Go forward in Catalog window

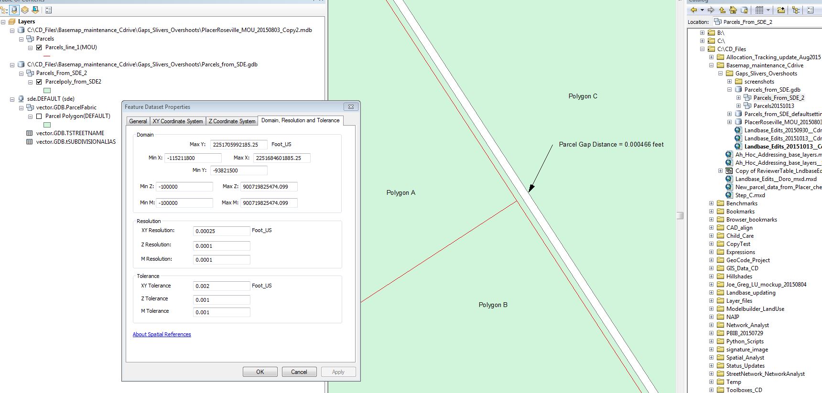click(711, 10)
